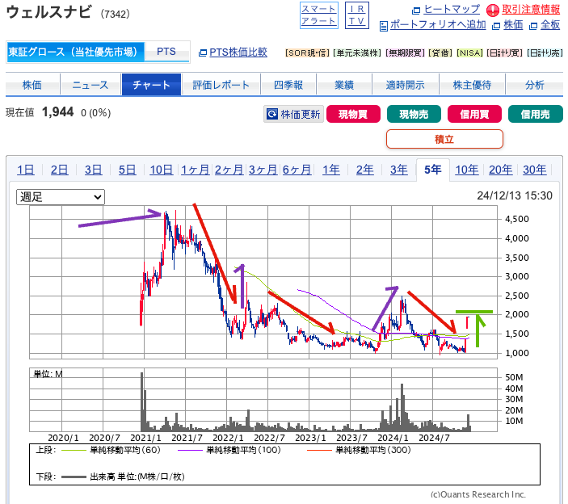Click the 単純移動平均(60) legend entry
The width and height of the screenshot is (568, 504).
111,450
